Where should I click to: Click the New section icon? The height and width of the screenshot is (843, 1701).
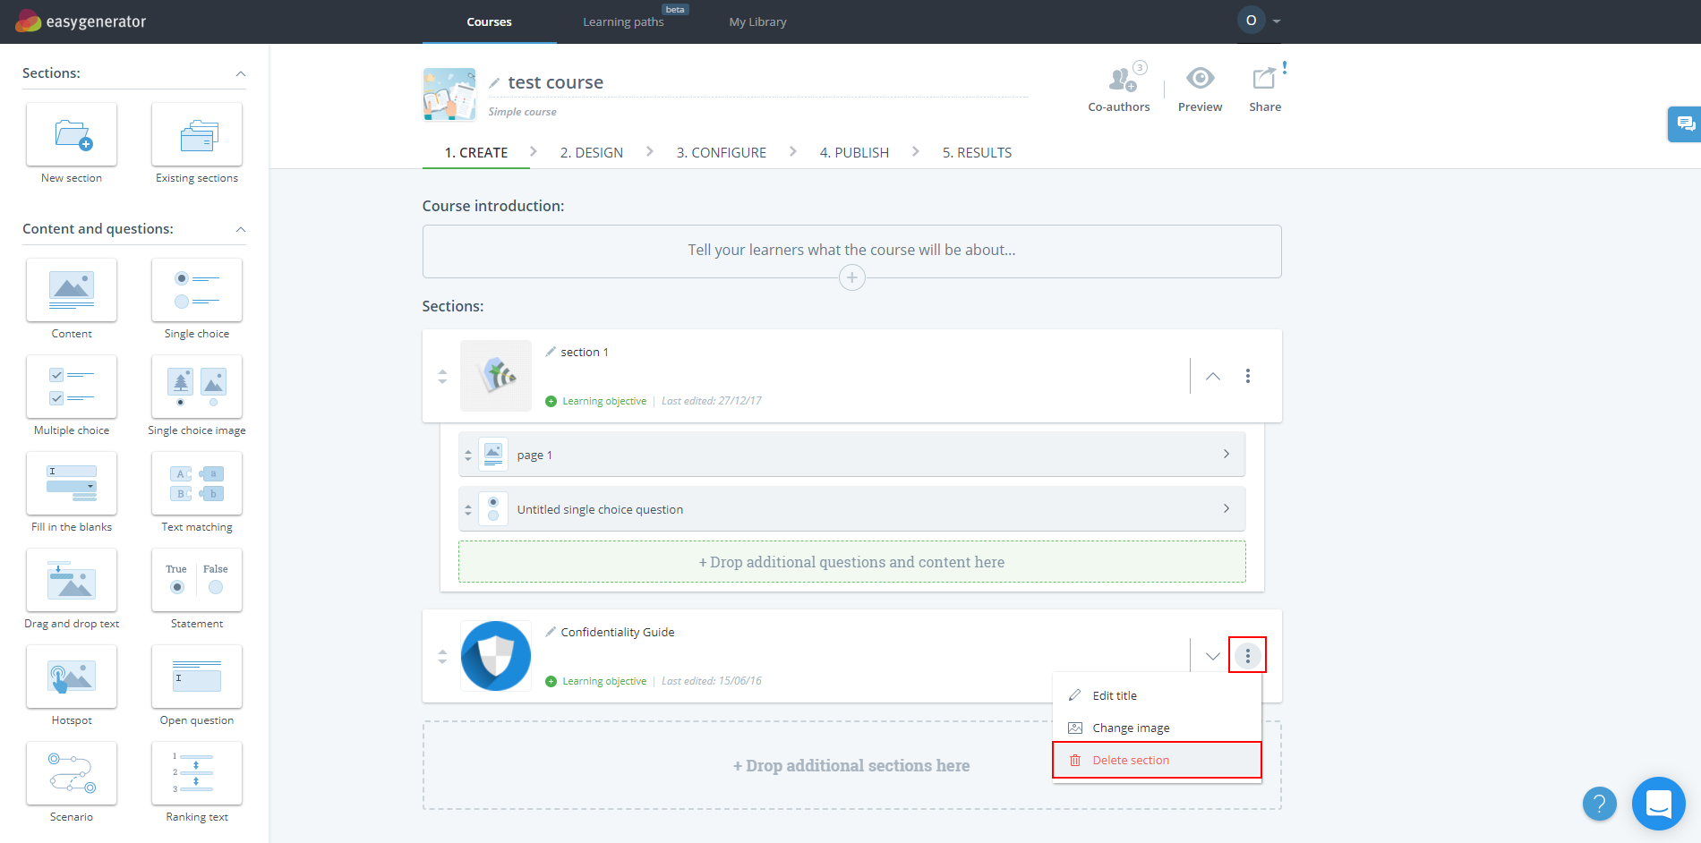point(72,134)
